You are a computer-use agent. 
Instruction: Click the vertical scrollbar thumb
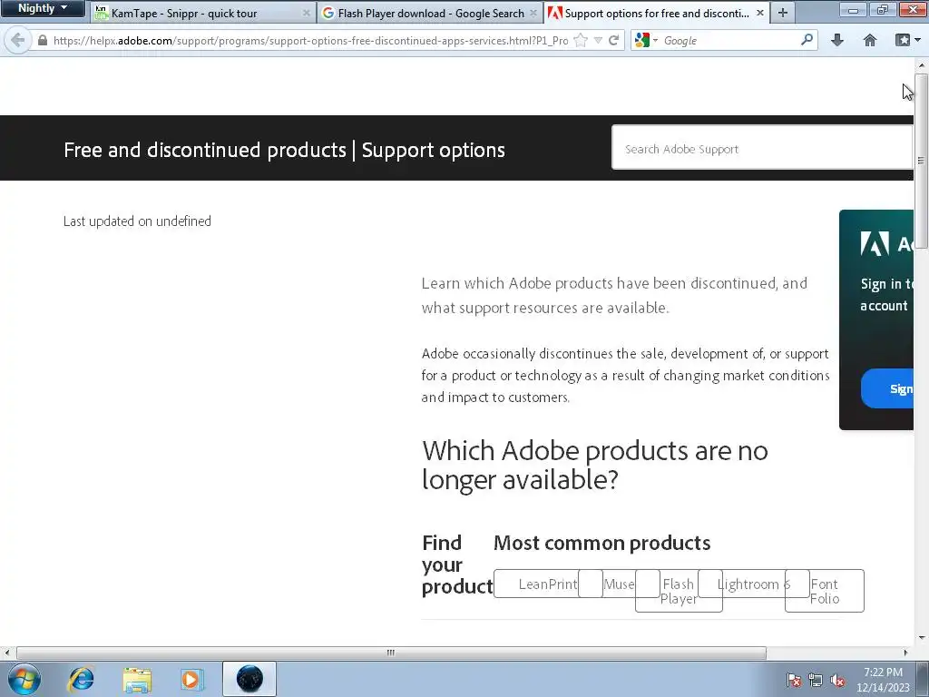[922, 160]
